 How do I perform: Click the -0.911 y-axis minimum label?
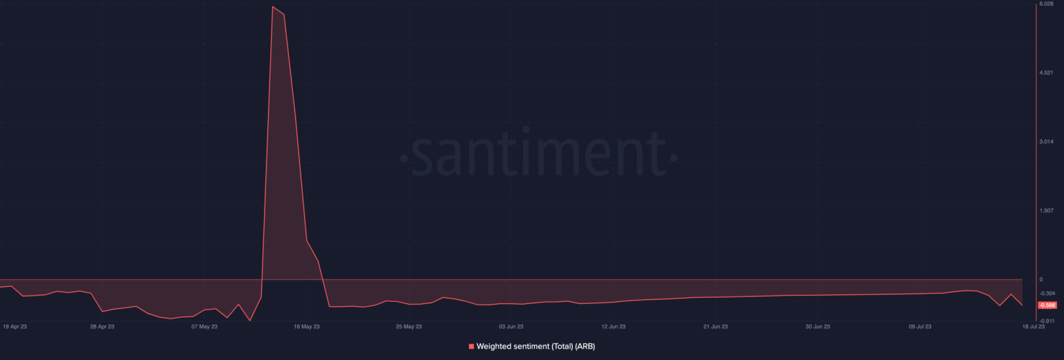[x=1047, y=321]
